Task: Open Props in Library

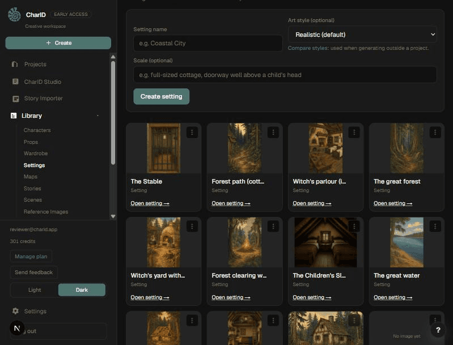Action: pos(31,142)
